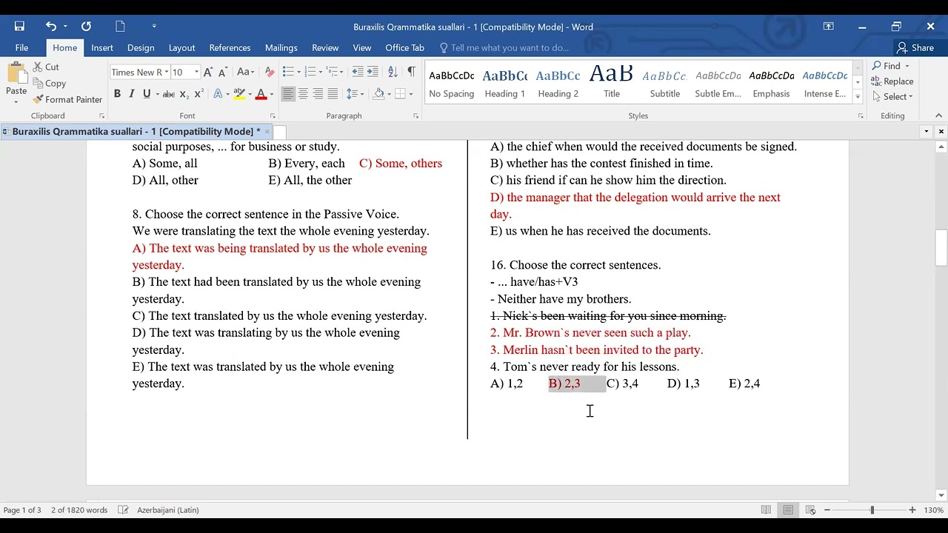Open the File menu
948x533 pixels.
tap(22, 47)
